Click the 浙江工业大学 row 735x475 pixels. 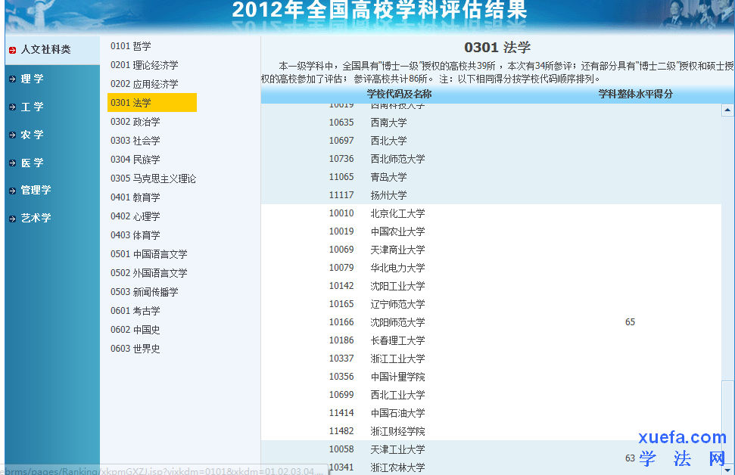point(491,359)
